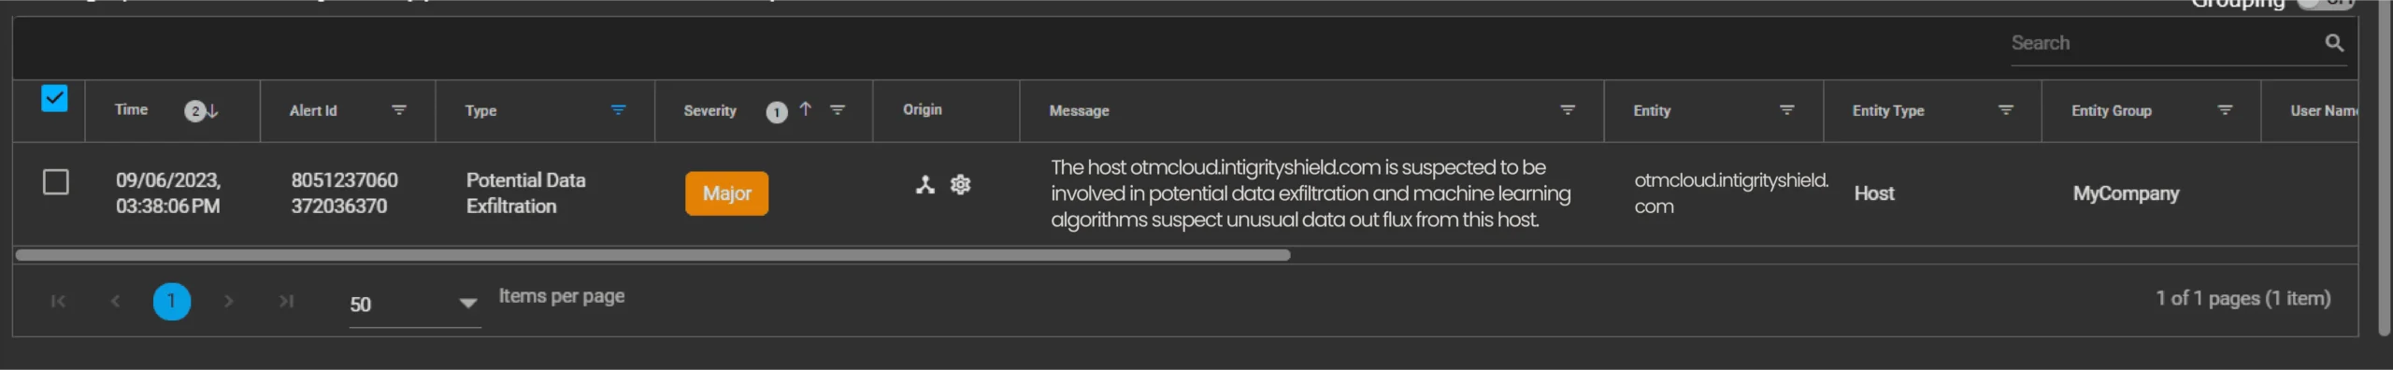Open the Severity column filter icon
Viewport: 2393px width, 370px height.
click(x=838, y=110)
